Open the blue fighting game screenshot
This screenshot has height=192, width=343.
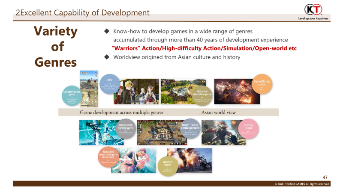pyautogui.click(x=96, y=132)
